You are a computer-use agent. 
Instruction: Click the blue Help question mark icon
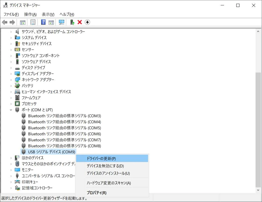click(43, 22)
